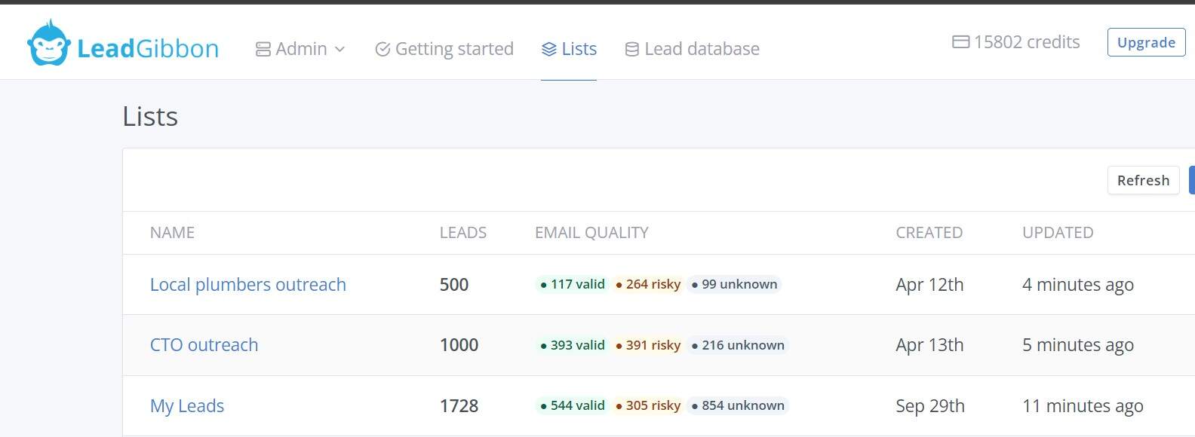1195x437 pixels.
Task: Open the Lists tab
Action: click(x=579, y=49)
